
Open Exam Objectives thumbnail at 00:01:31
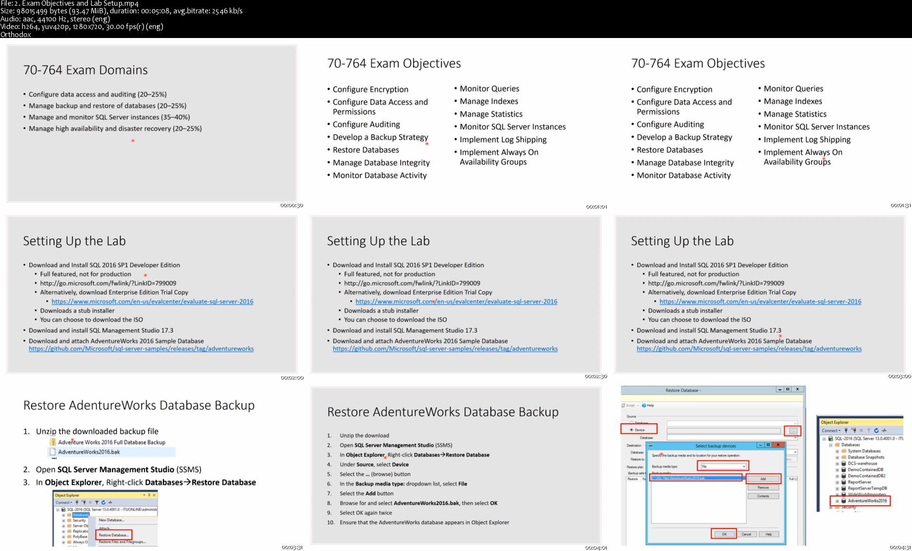[760, 123]
